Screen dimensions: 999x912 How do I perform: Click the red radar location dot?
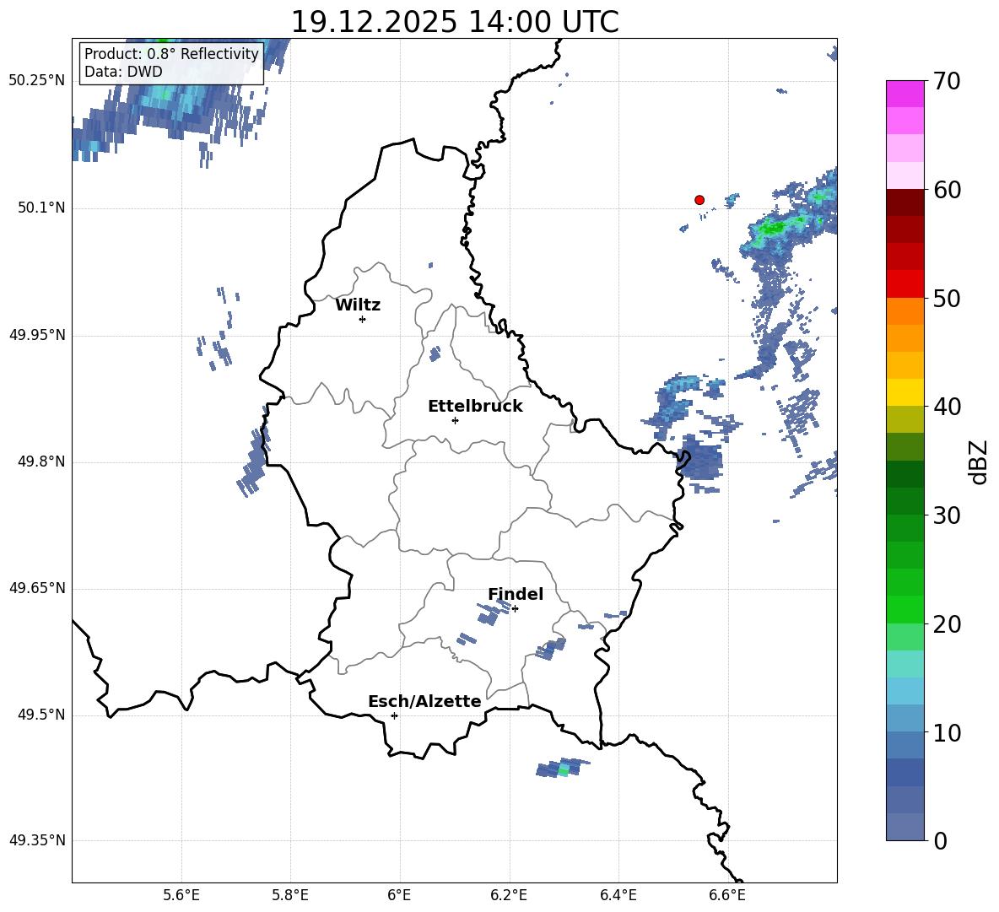[699, 200]
